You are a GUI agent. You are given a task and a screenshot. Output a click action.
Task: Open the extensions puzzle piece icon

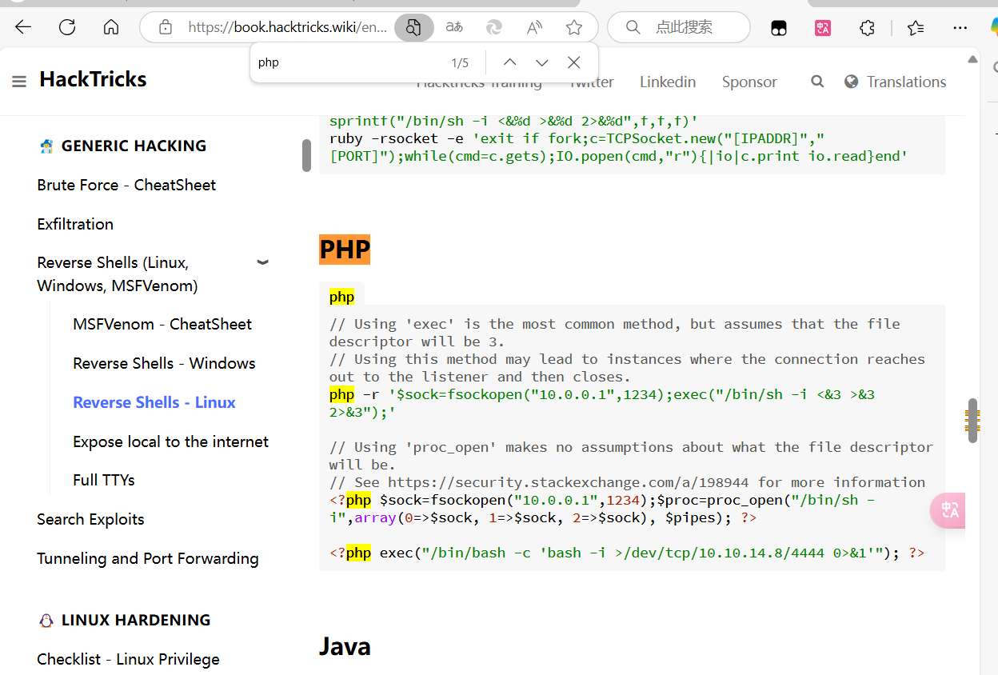point(867,28)
